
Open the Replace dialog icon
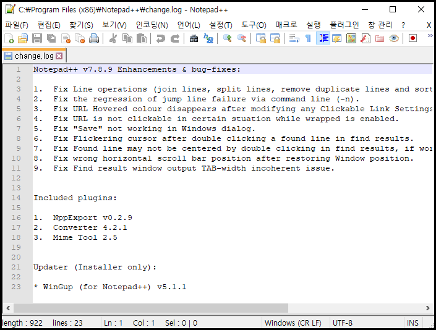(x=208, y=38)
